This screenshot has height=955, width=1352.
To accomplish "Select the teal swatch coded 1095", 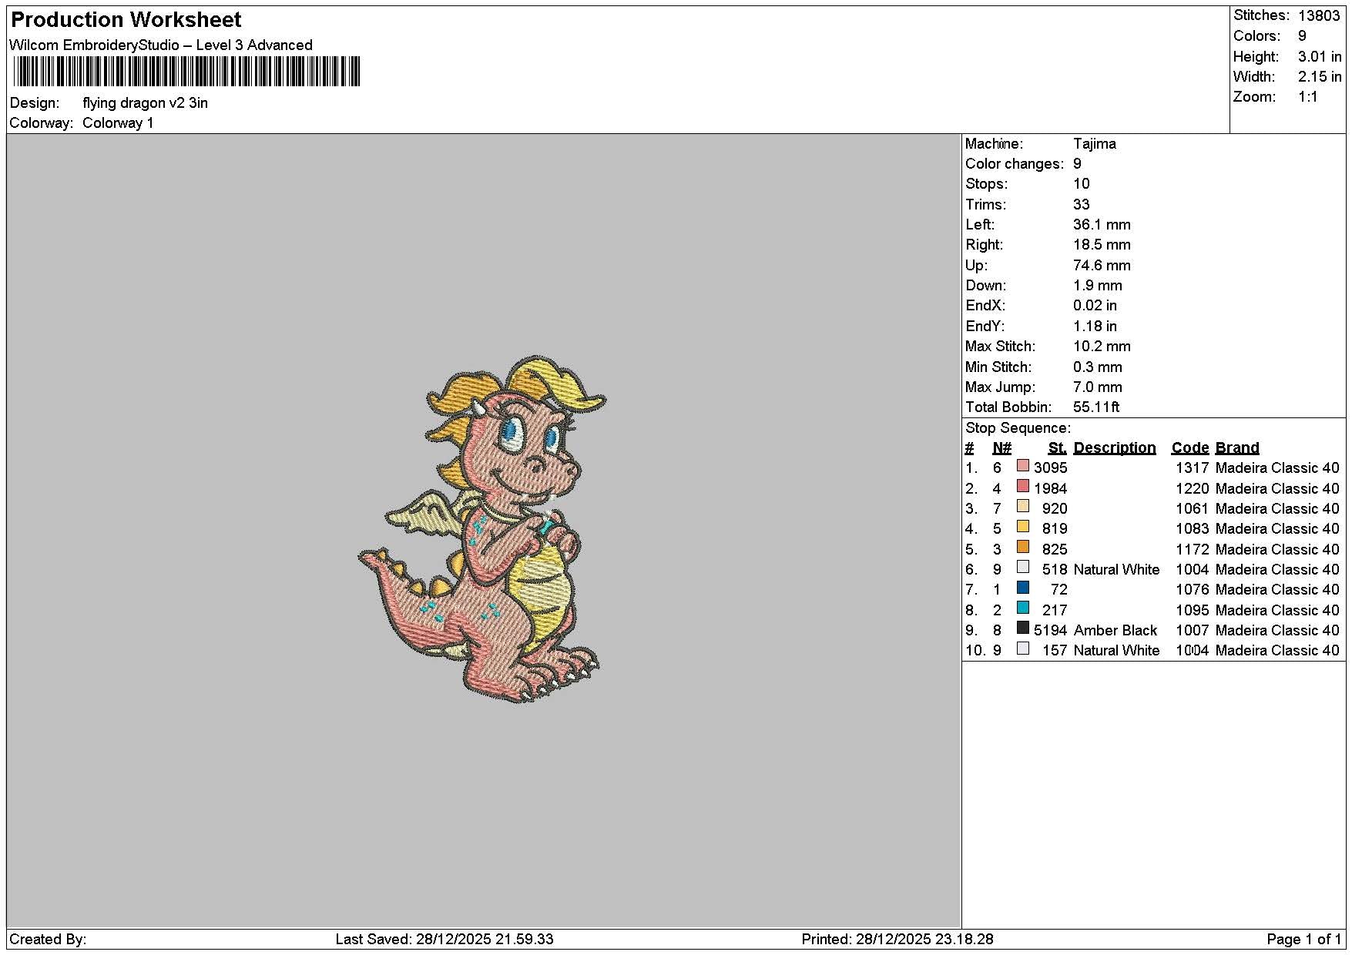I will pos(1023,608).
